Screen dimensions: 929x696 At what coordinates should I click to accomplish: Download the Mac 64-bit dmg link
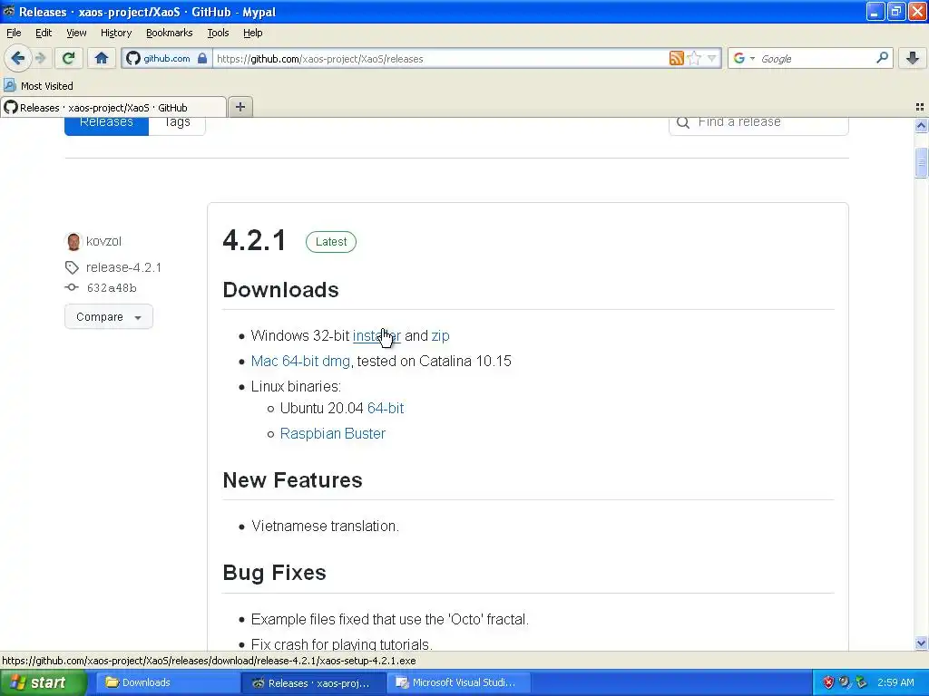pos(300,361)
